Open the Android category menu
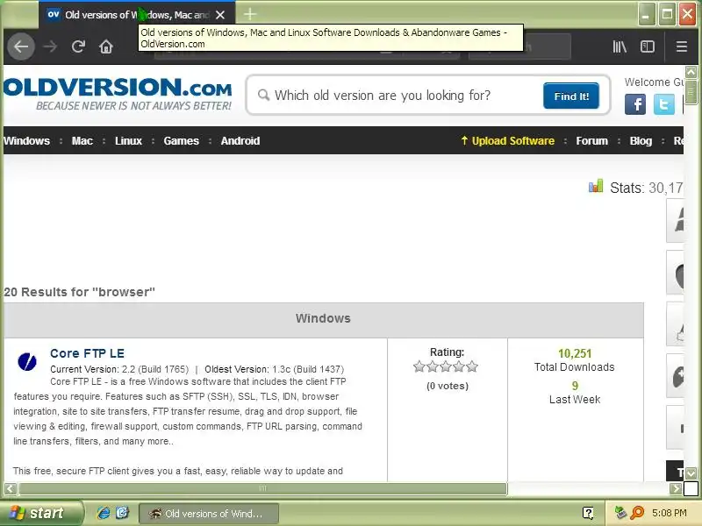 coord(240,141)
